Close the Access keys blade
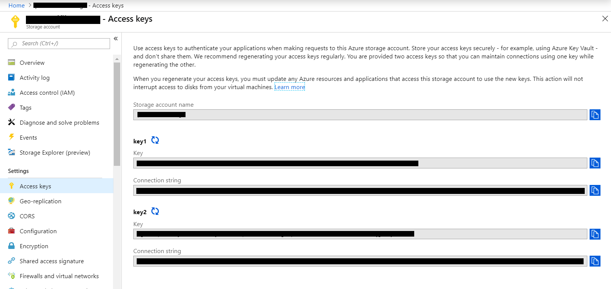This screenshot has height=289, width=611. (605, 19)
